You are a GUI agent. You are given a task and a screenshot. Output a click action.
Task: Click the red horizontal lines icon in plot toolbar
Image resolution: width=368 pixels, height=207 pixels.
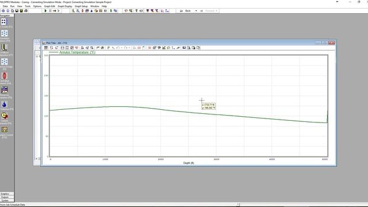click(x=139, y=48)
